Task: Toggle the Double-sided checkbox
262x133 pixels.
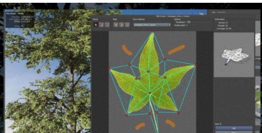Action: (187, 25)
